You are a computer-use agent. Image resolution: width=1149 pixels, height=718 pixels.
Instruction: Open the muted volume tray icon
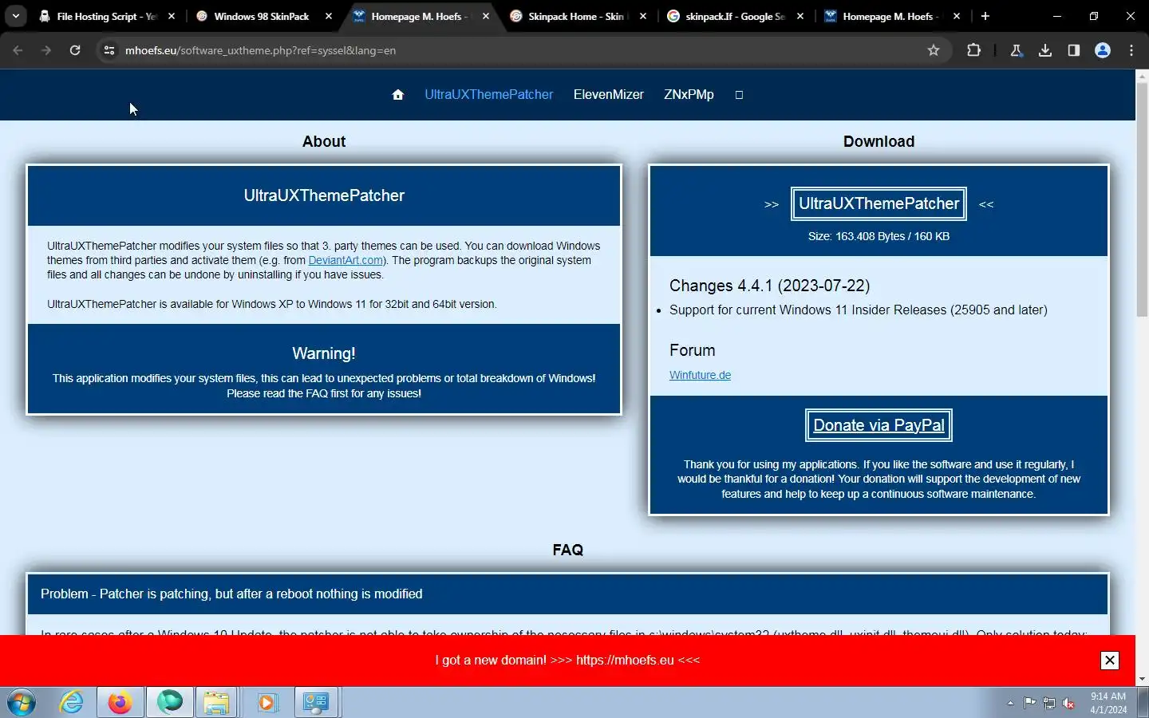[1068, 703]
